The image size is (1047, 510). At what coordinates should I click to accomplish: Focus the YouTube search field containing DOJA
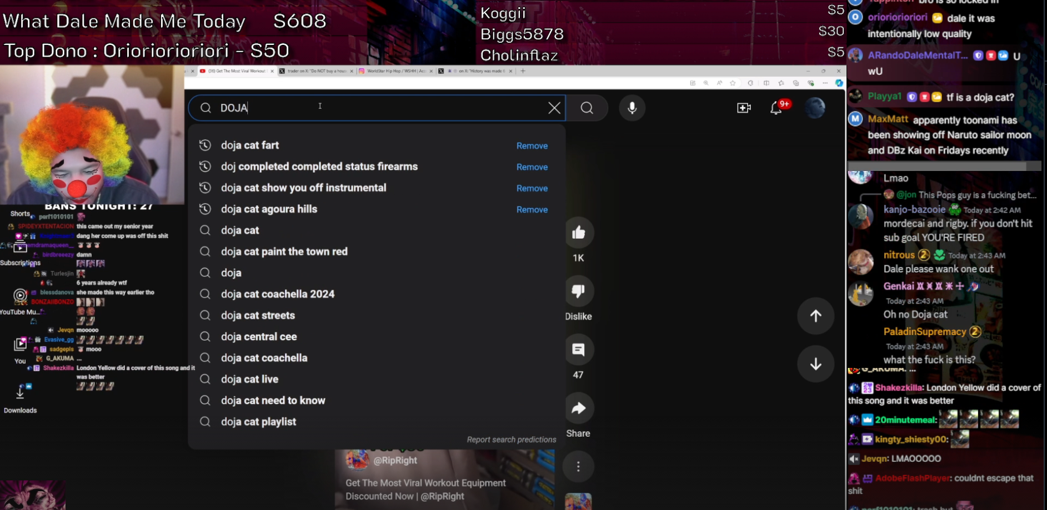point(377,108)
